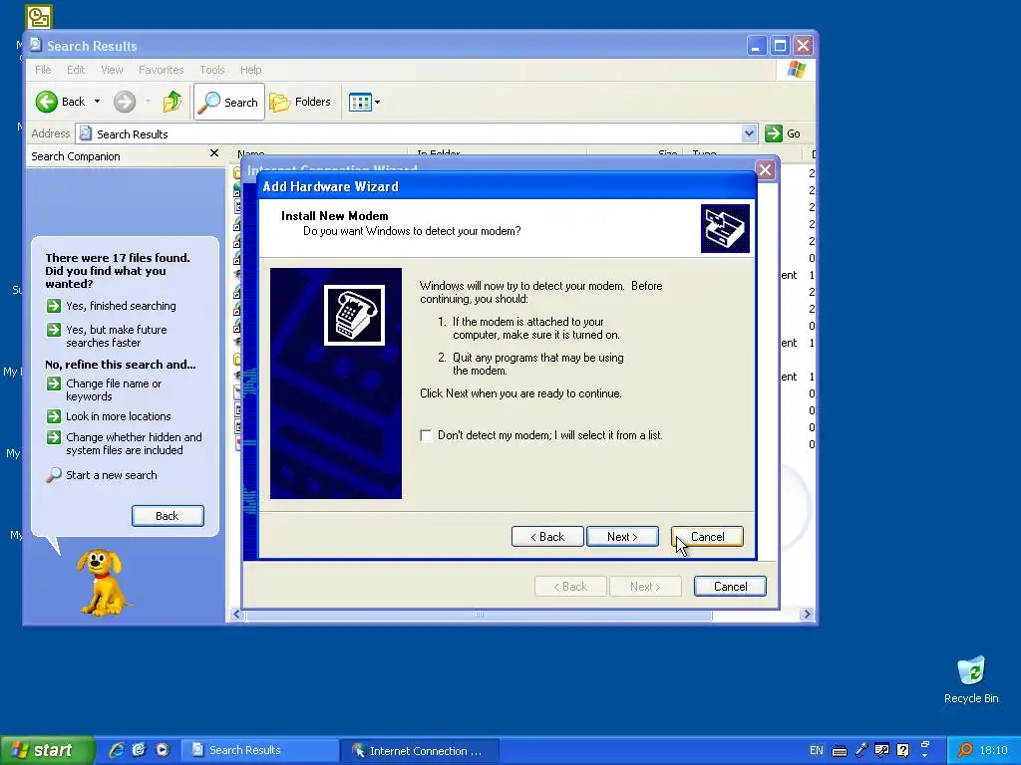The width and height of the screenshot is (1021, 765).
Task: Click the keyboard icon in language bar
Action: tap(840, 751)
